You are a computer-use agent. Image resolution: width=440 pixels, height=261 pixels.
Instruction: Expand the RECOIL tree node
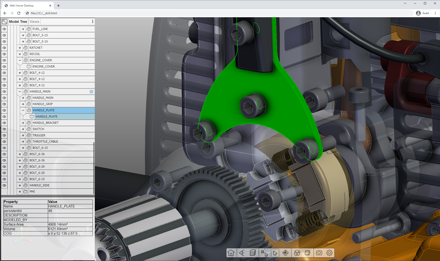coord(20,54)
